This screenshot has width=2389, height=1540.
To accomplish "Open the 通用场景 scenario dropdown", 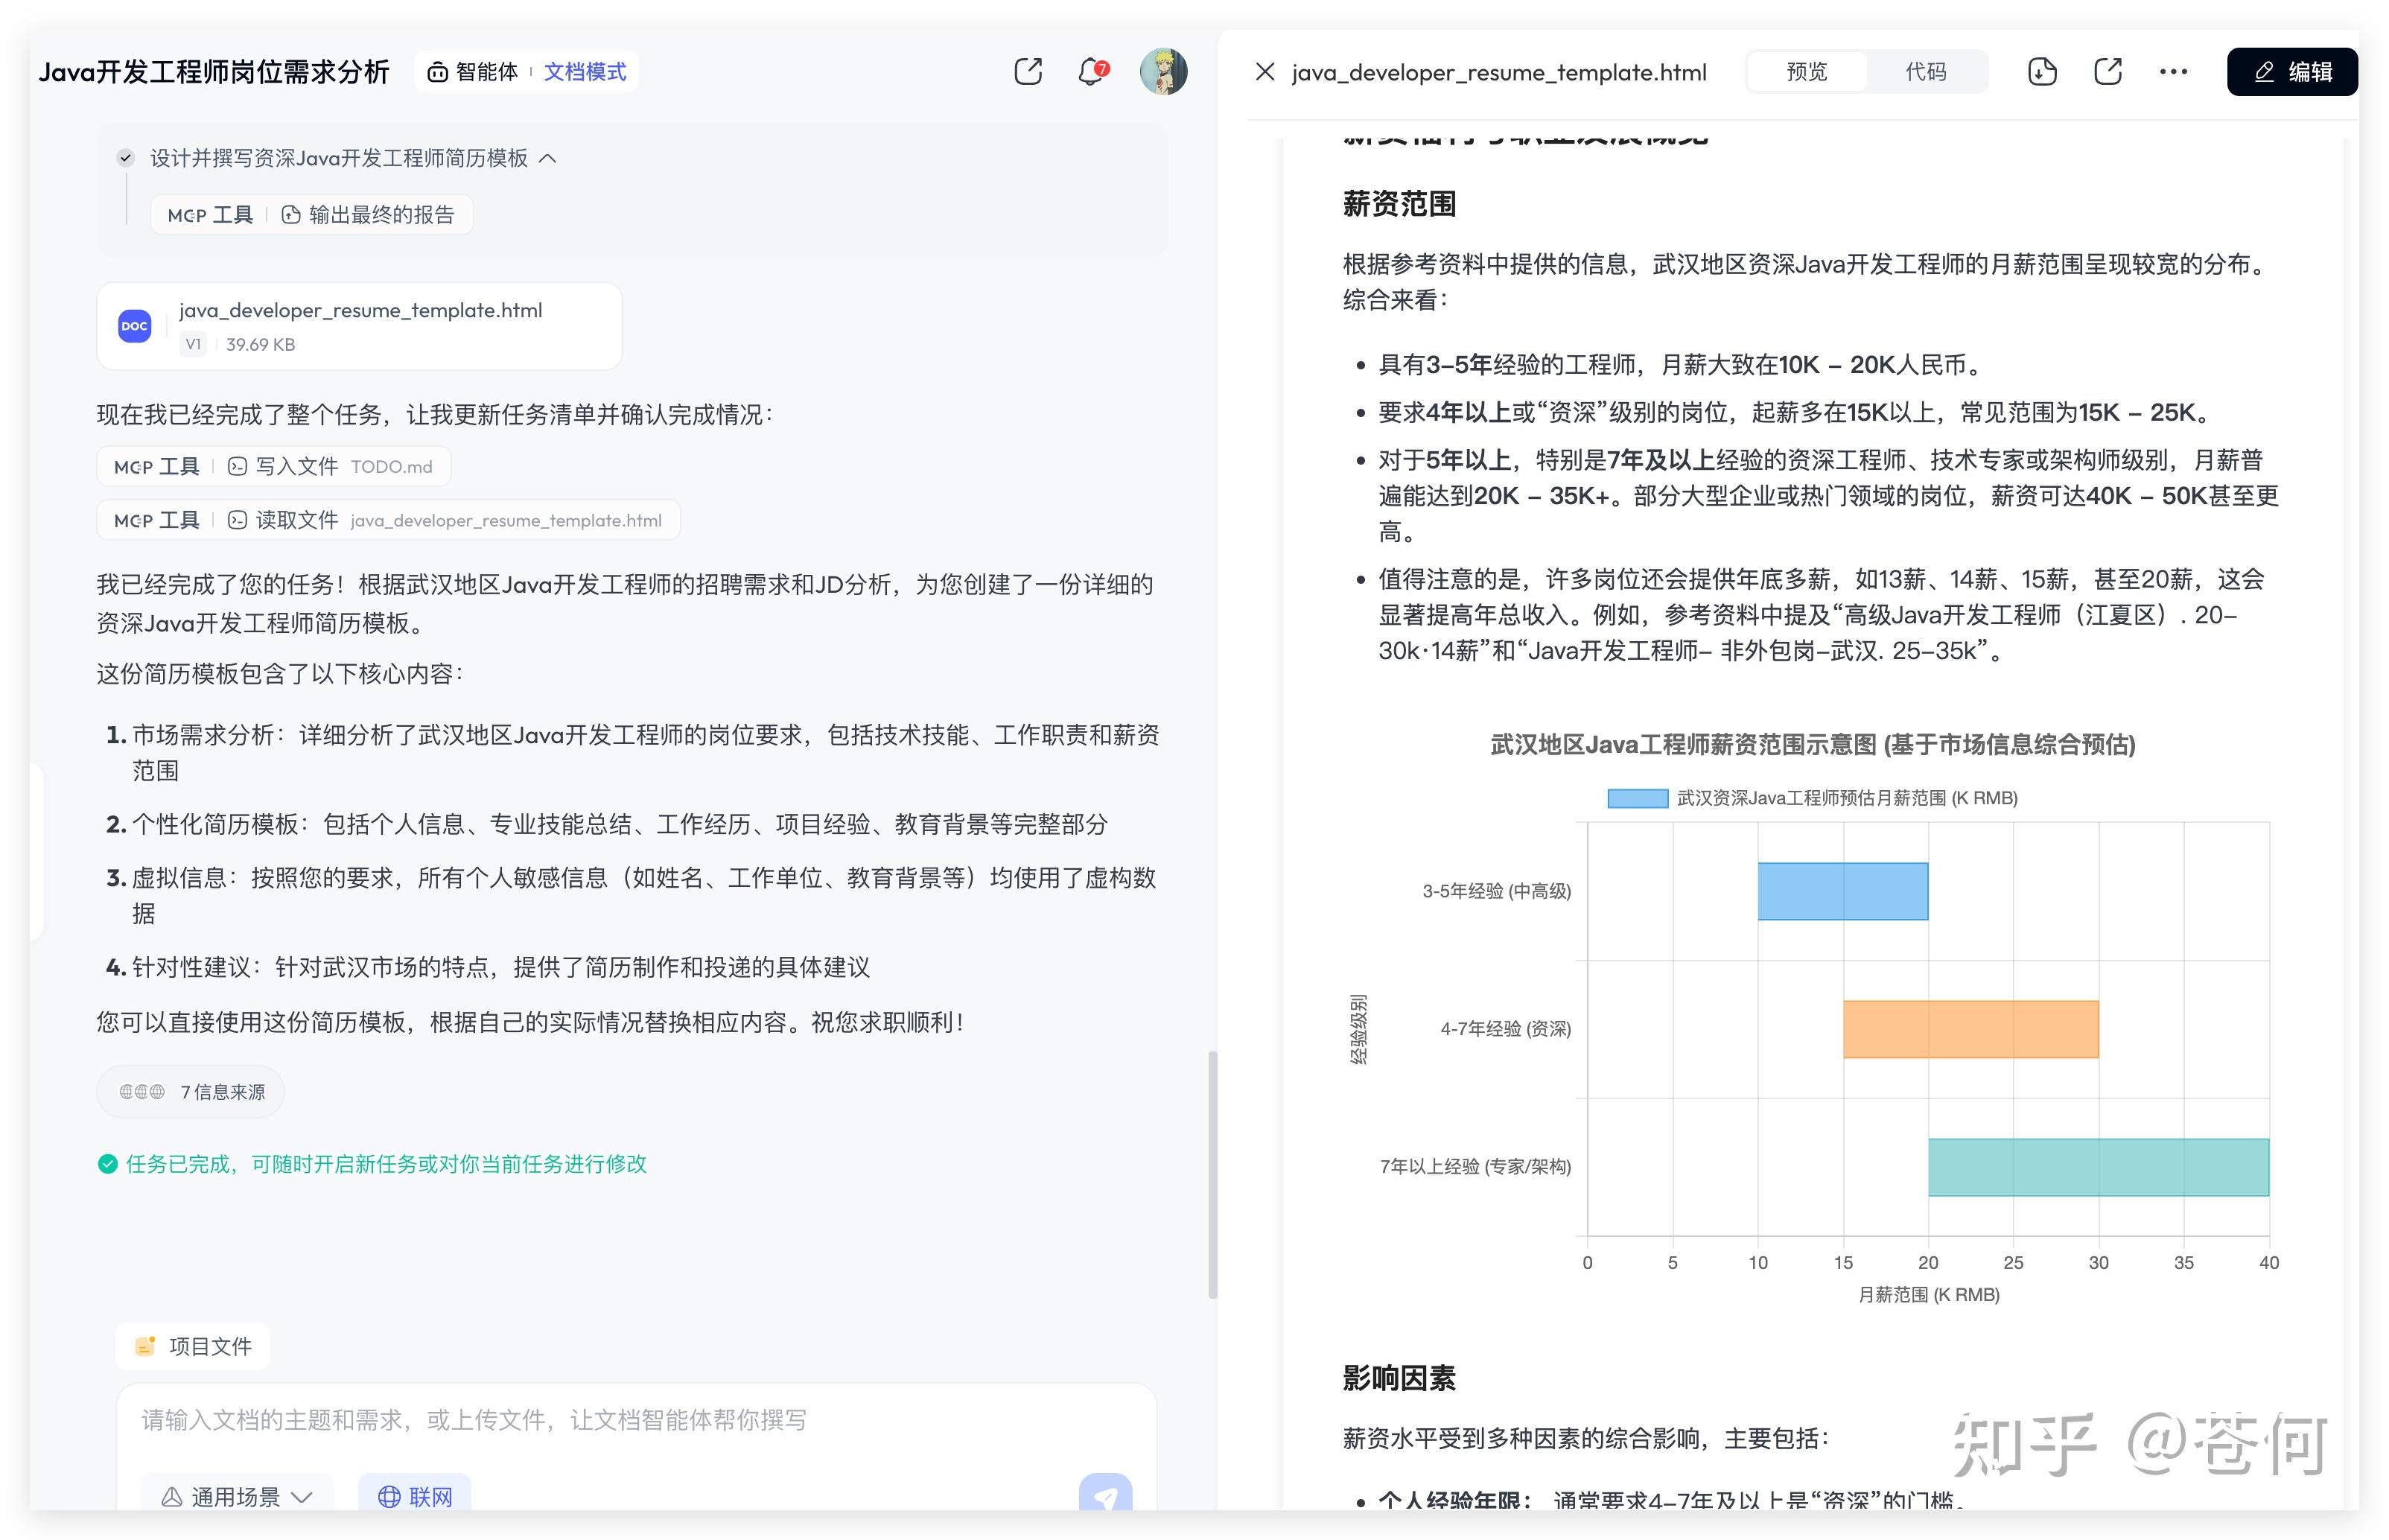I will pyautogui.click(x=237, y=1496).
